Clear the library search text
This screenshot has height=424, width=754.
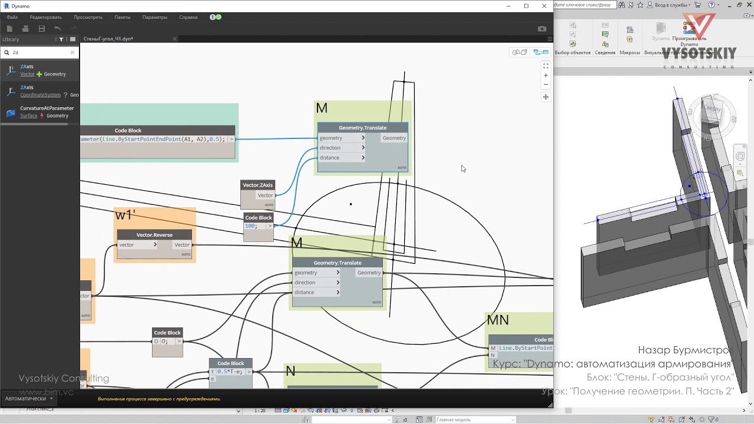point(72,52)
